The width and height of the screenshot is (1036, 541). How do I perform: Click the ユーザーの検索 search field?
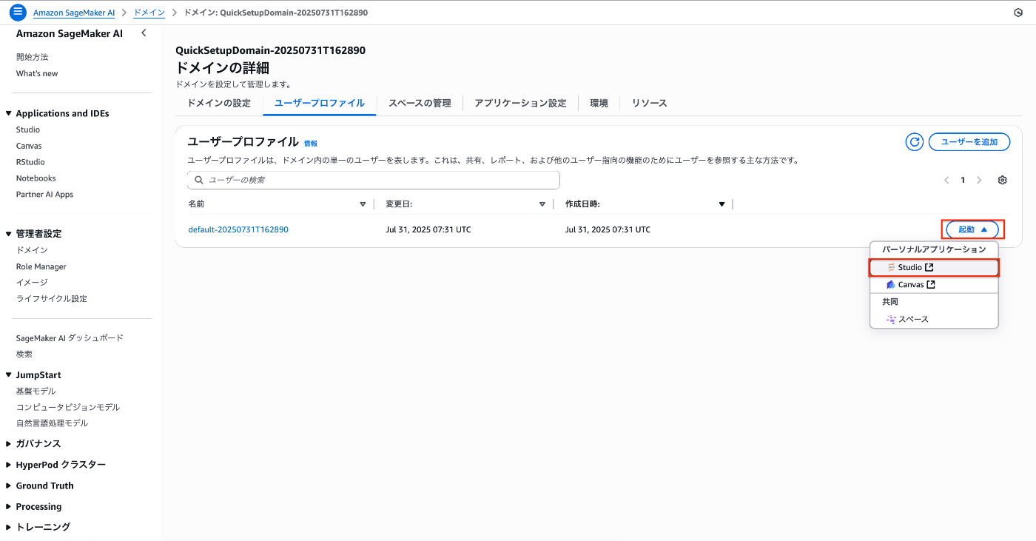click(374, 180)
